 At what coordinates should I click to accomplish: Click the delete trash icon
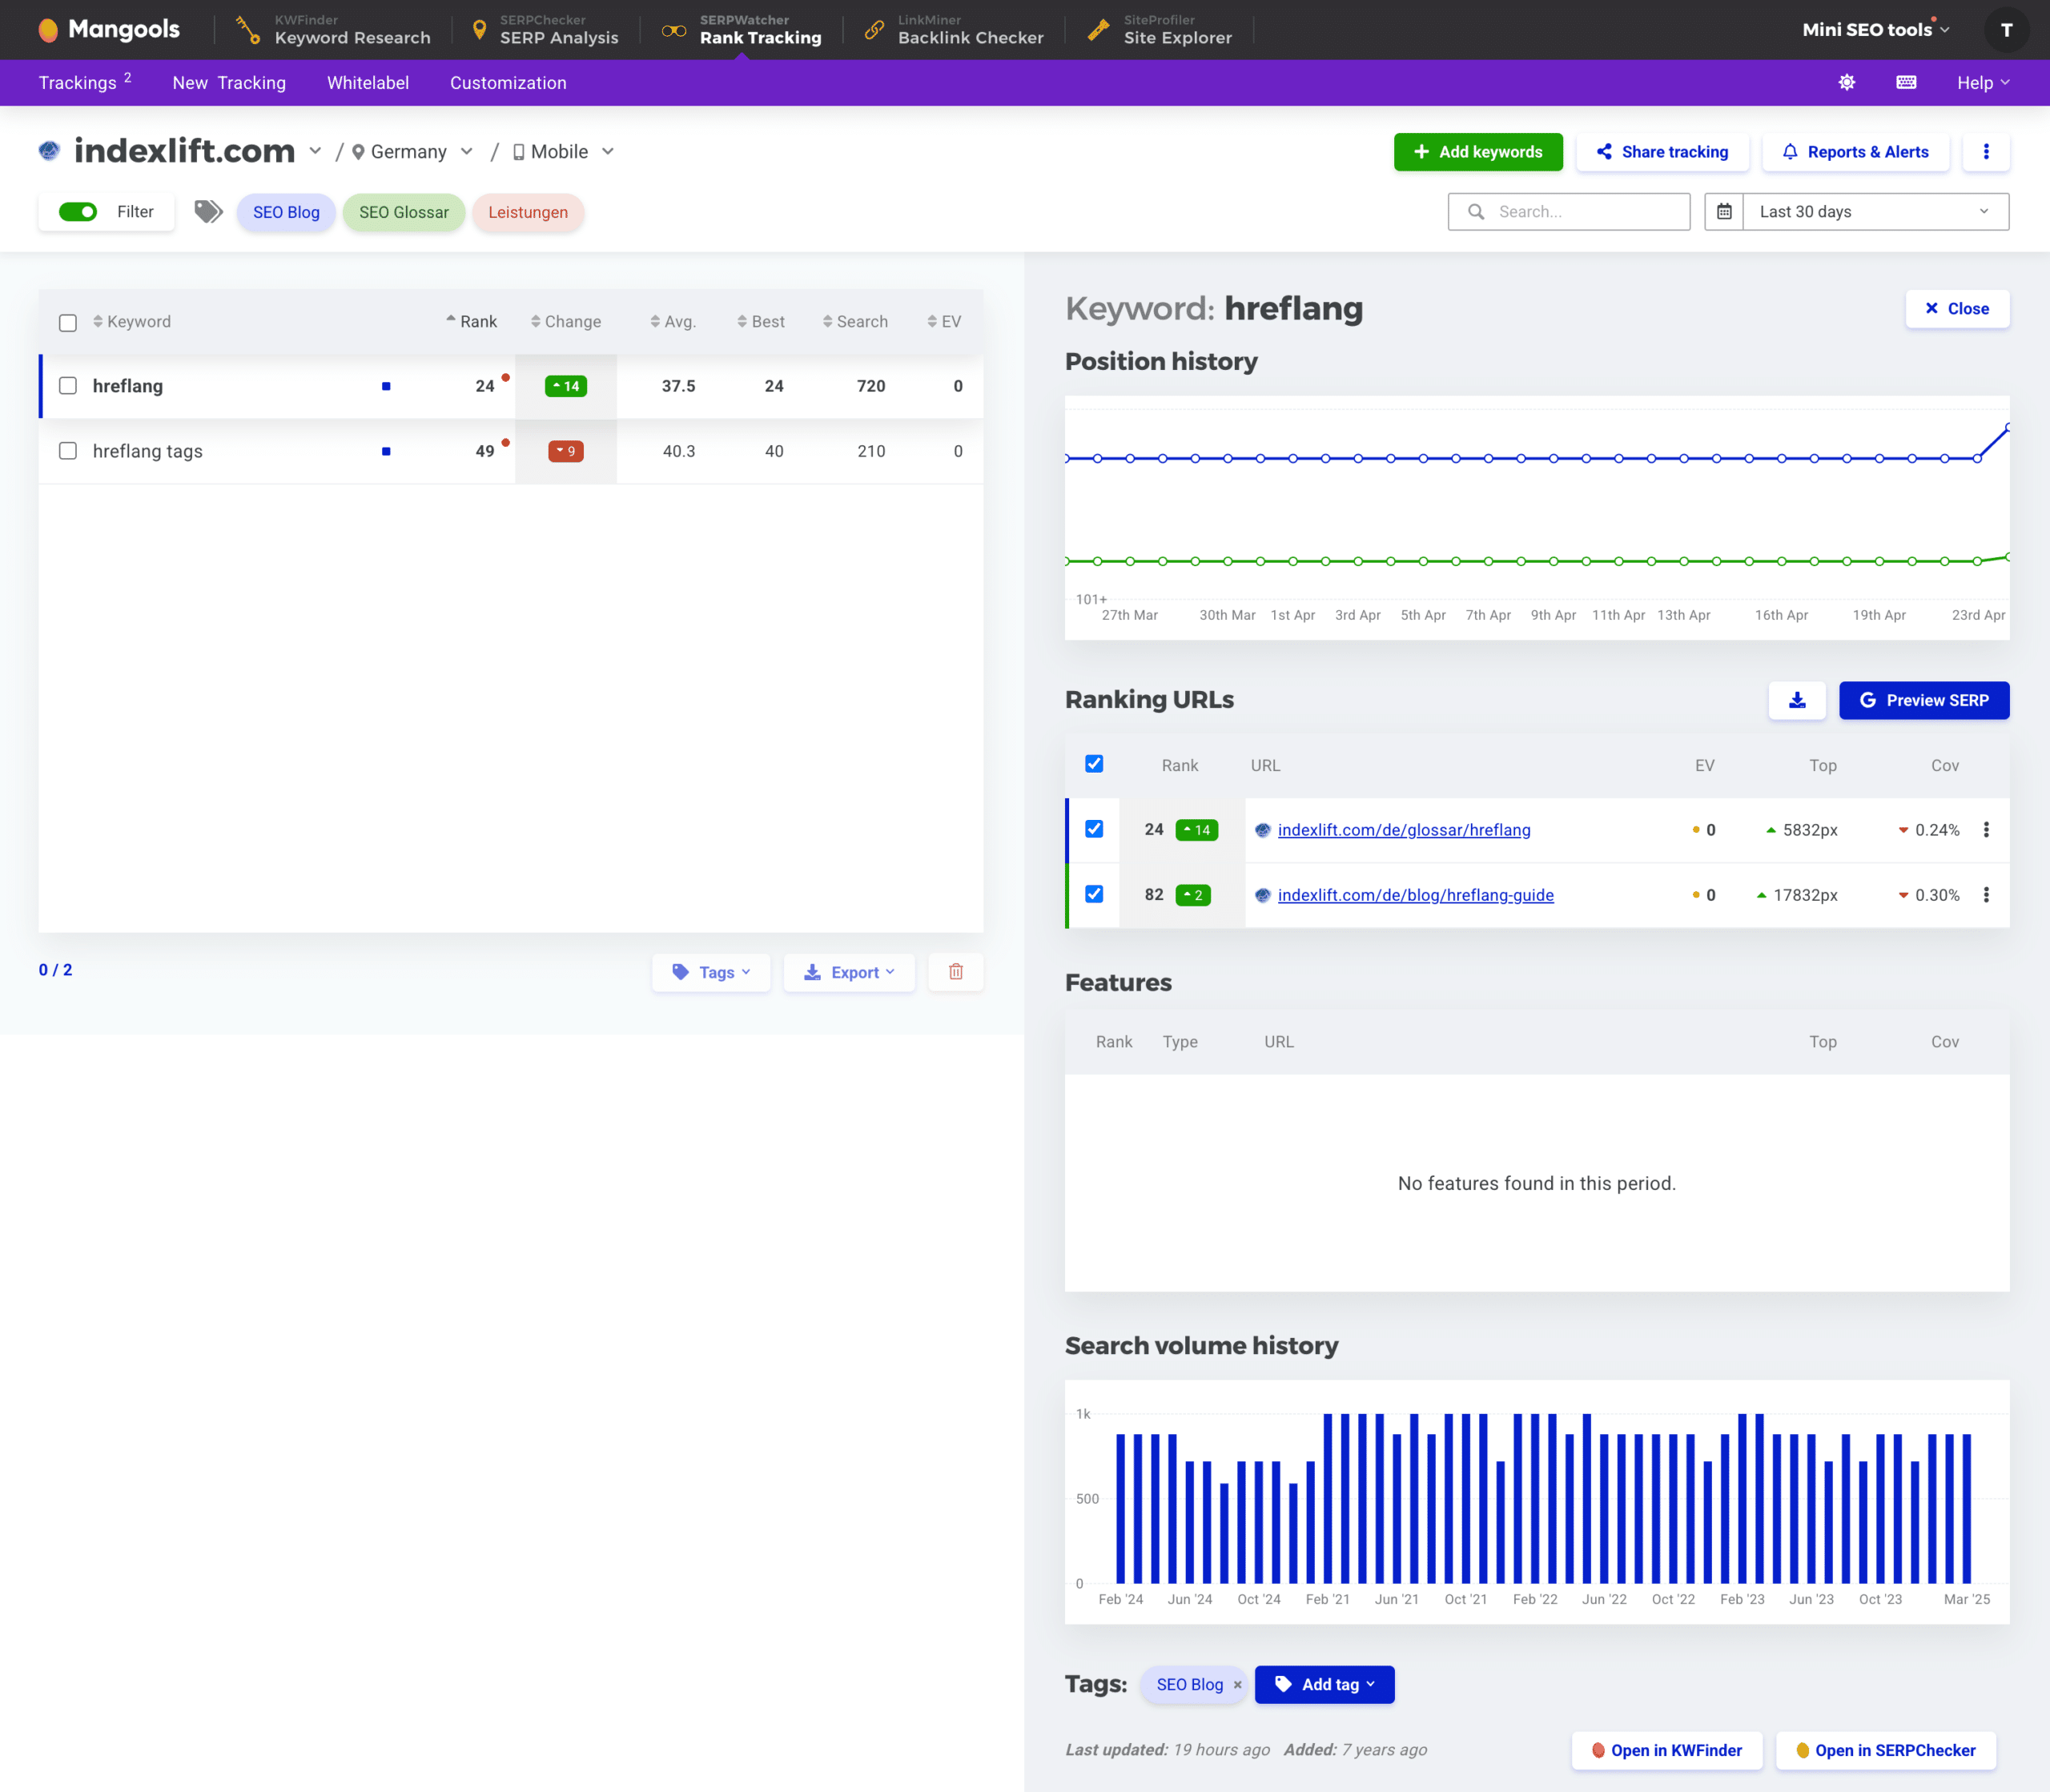(x=956, y=972)
